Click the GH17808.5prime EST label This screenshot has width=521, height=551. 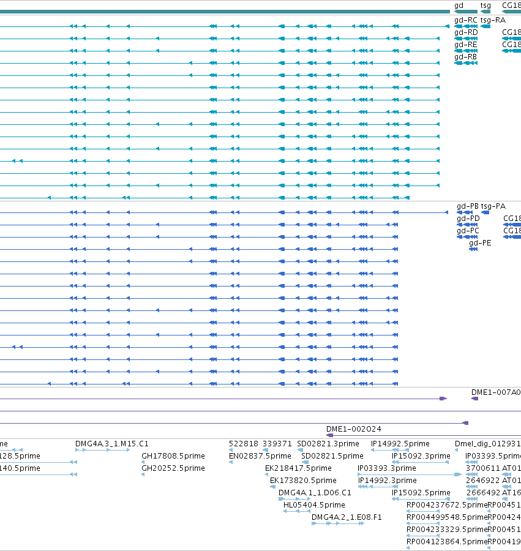(173, 456)
